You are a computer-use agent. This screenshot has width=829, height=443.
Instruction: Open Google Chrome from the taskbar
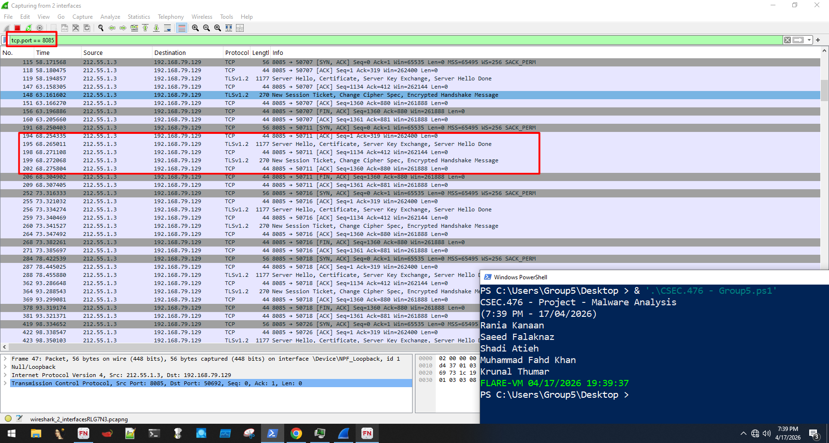(x=296, y=433)
